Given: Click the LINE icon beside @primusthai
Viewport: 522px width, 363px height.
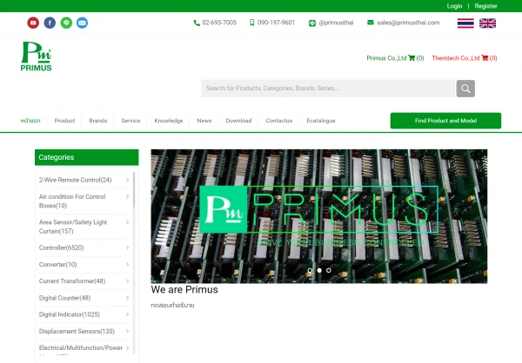Looking at the screenshot, I should click(312, 23).
